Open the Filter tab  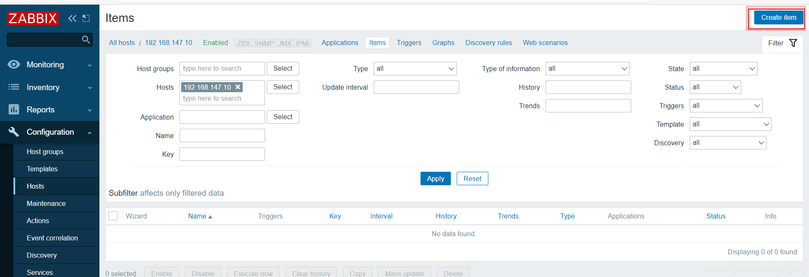tap(782, 43)
